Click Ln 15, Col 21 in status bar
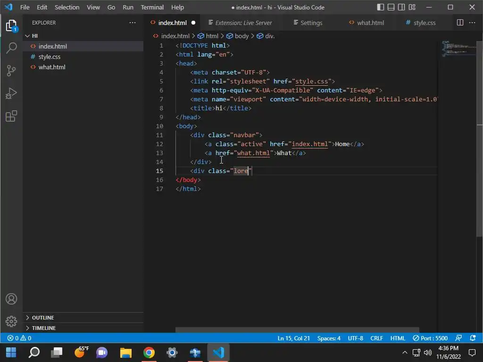The width and height of the screenshot is (483, 362). 293,338
